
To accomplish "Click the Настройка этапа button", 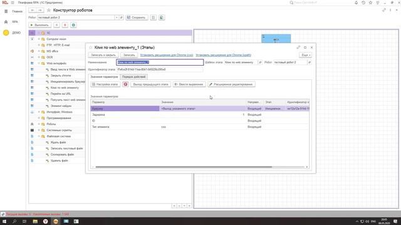I will click(105, 84).
